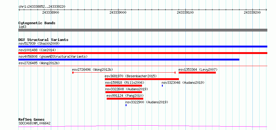This screenshot has width=276, height=130.
Task: Select the SDCCAG8 gene magenta track line
Action: coord(143,126)
